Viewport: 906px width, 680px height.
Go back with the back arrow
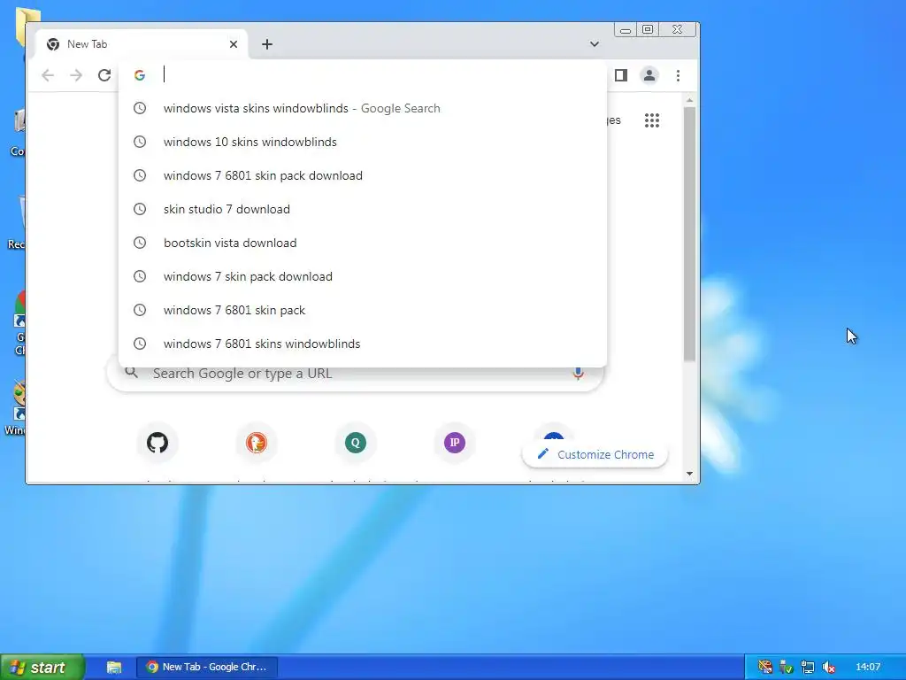click(48, 75)
